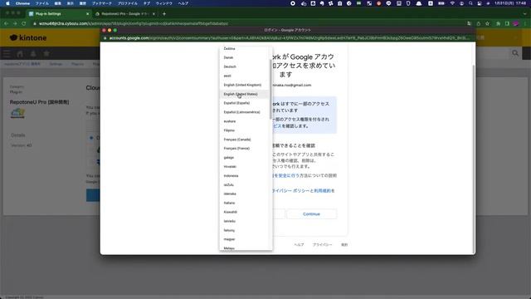Go to the kintone home icon
Image resolution: width=531 pixels, height=299 pixels.
click(x=20, y=53)
